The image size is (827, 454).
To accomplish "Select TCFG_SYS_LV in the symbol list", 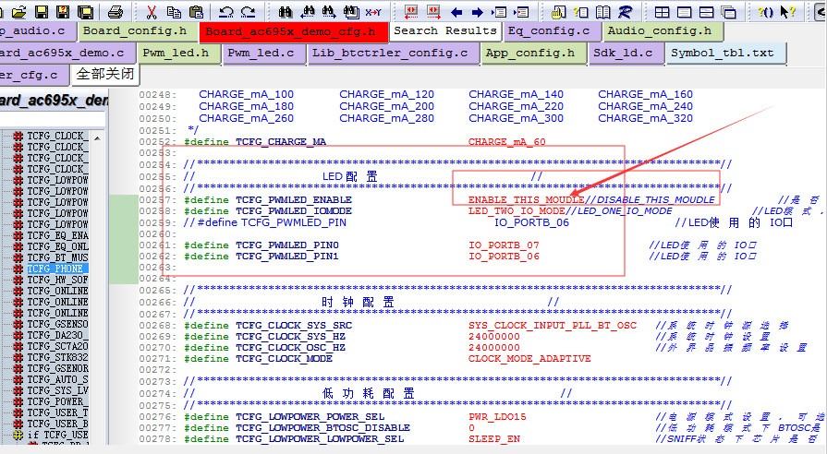I will click(57, 390).
